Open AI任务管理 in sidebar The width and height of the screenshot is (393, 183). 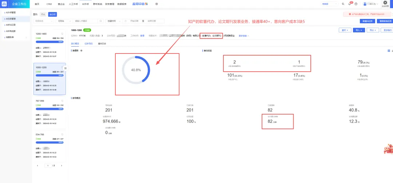tap(16, 19)
